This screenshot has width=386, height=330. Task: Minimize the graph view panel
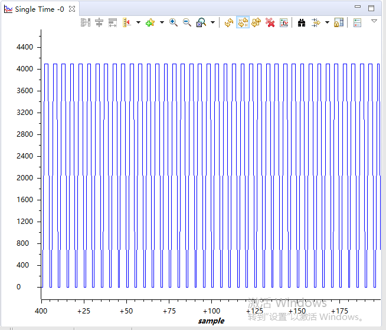coord(358,7)
